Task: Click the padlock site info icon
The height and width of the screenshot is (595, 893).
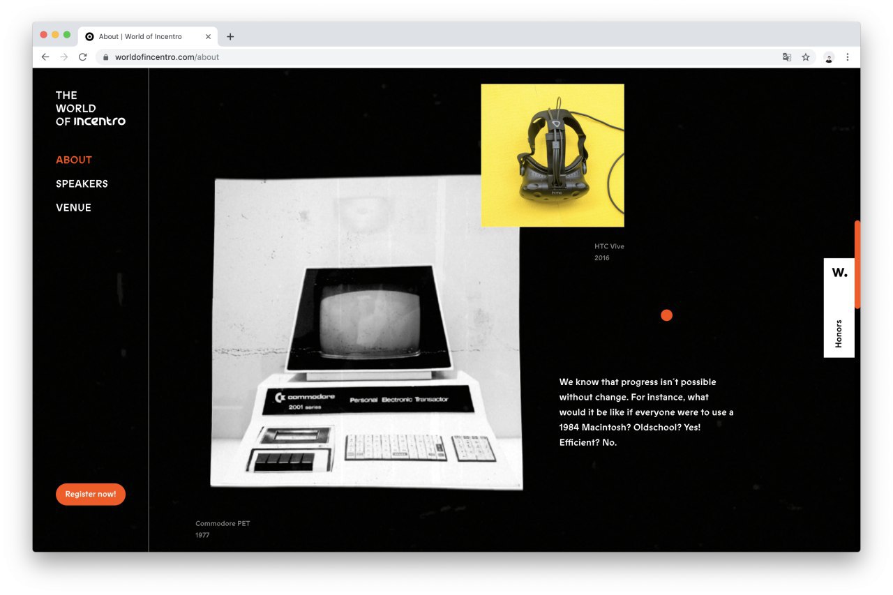Action: [x=106, y=57]
